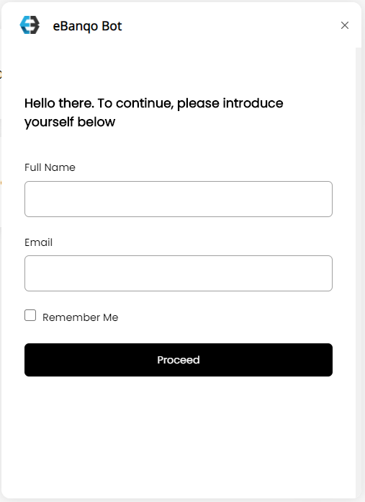Screen dimensions: 365x502
Task: Click the blank area beneath the Proceed button
Action: pos(179,436)
